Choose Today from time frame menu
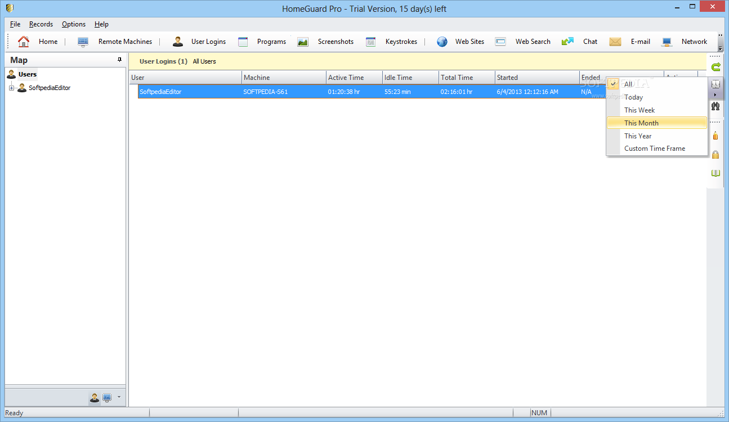 [x=656, y=97]
